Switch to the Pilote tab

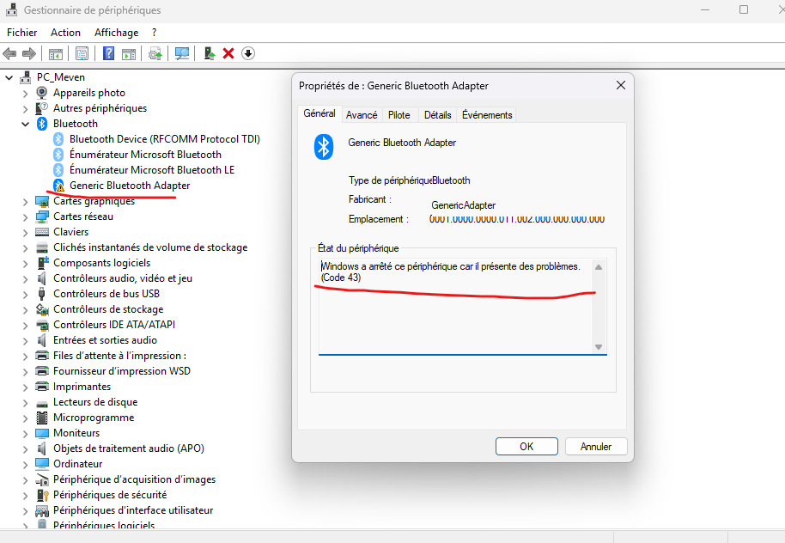point(399,115)
